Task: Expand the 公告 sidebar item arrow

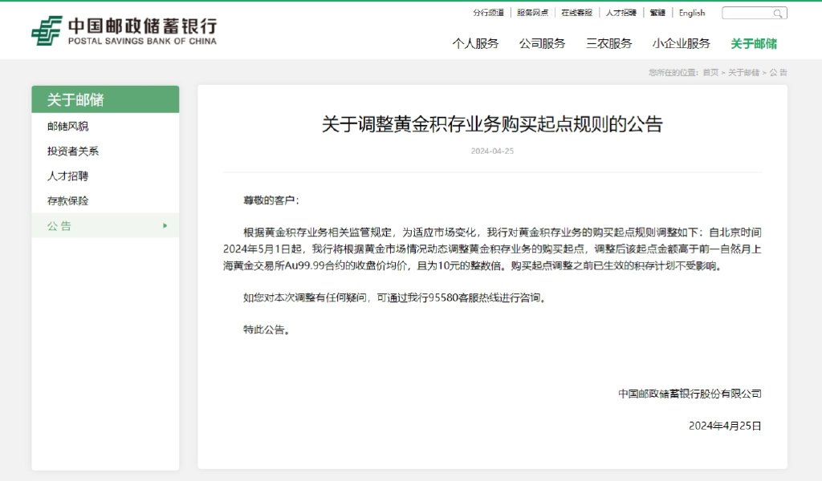Action: coord(166,226)
